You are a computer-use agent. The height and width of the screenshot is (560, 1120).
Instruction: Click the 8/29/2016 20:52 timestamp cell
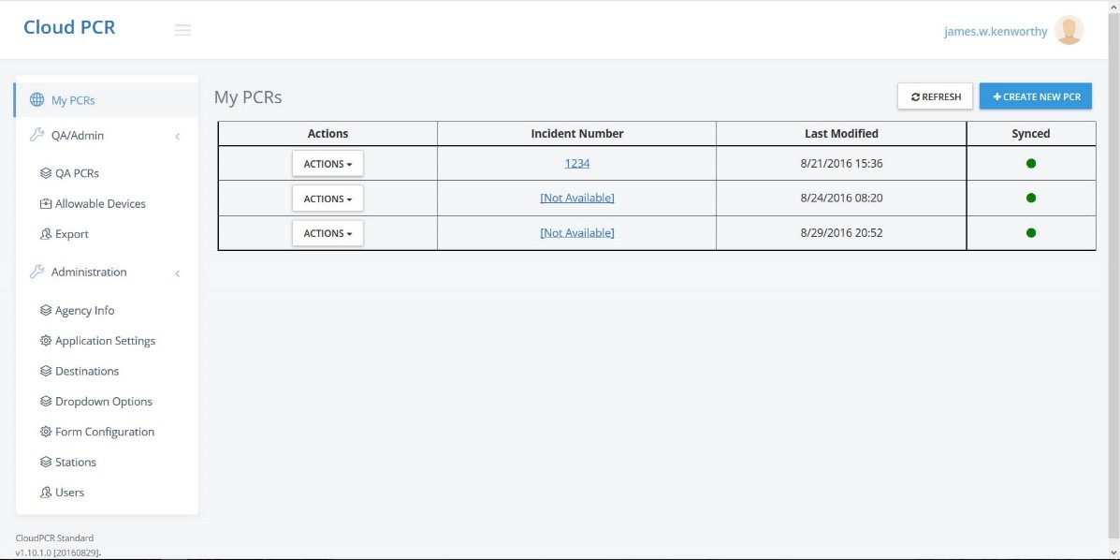point(841,232)
